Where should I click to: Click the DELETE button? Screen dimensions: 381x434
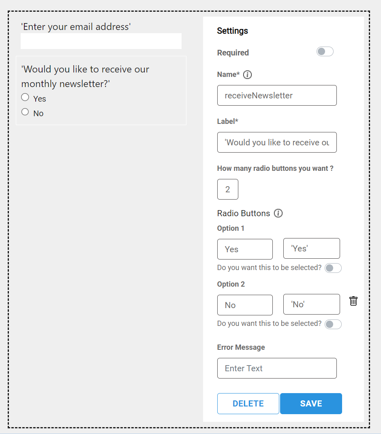coord(248,404)
